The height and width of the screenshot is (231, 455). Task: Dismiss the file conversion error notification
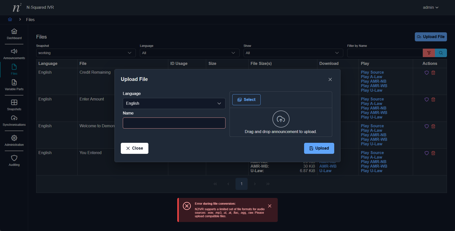(269, 206)
